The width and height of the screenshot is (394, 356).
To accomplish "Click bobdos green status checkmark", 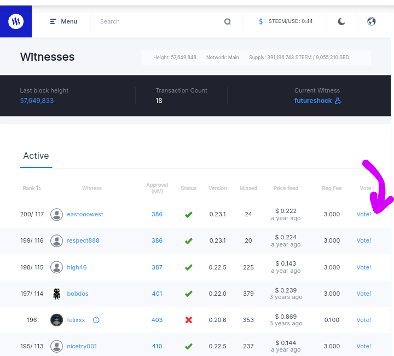I will point(188,294).
